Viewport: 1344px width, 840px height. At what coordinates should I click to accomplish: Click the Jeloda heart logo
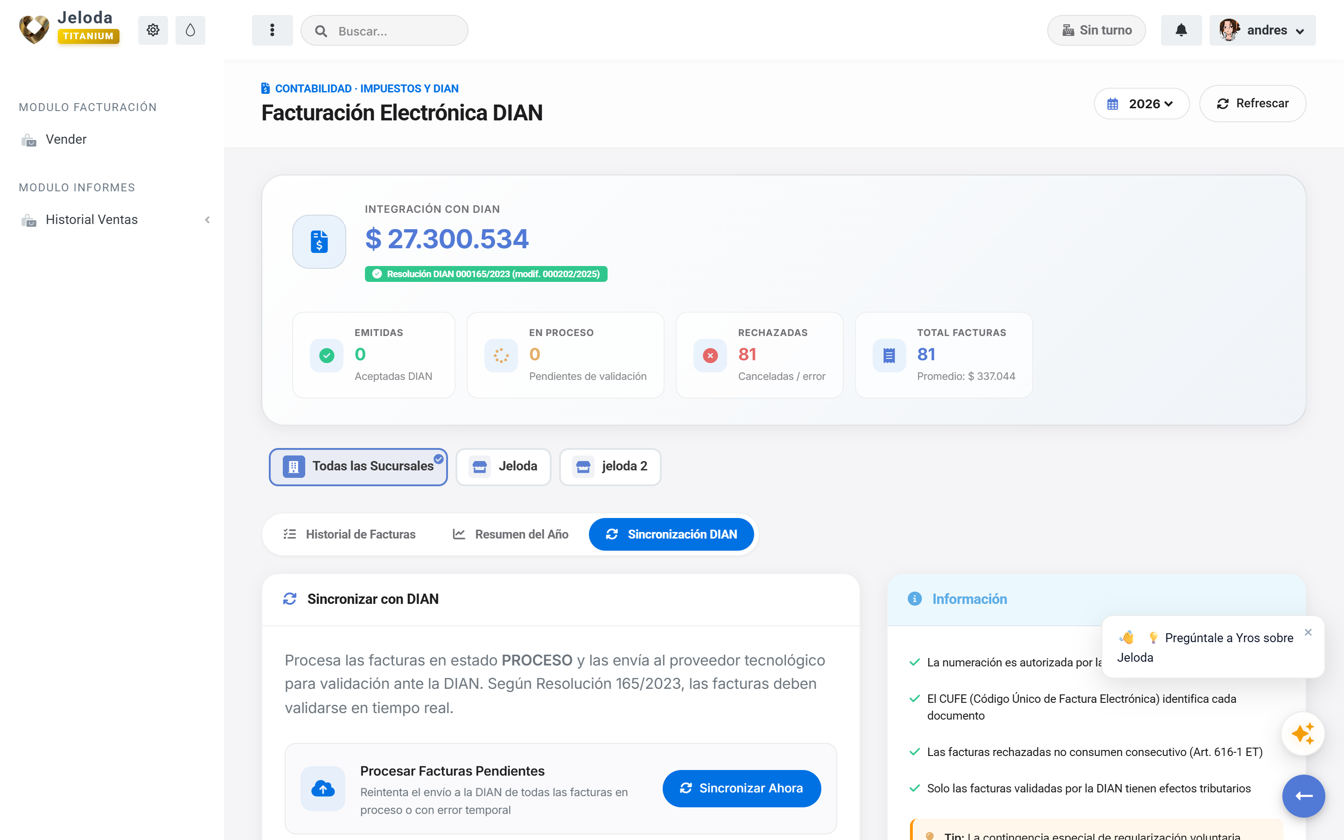pos(34,29)
